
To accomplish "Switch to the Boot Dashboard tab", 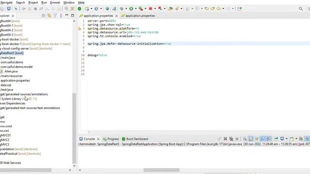I will point(135,139).
